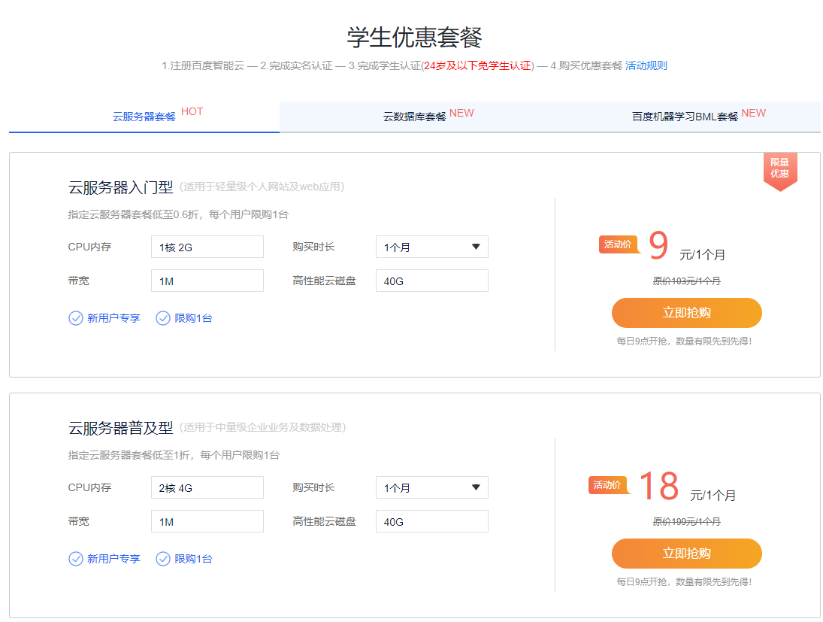Click the NEW badge beside 云数据库套餐
Image resolution: width=823 pixels, height=622 pixels.
coord(461,113)
